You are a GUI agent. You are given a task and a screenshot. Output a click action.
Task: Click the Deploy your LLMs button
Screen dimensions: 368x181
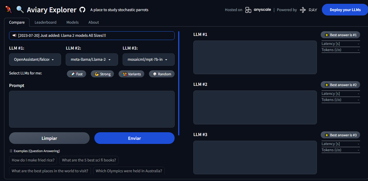(x=345, y=10)
